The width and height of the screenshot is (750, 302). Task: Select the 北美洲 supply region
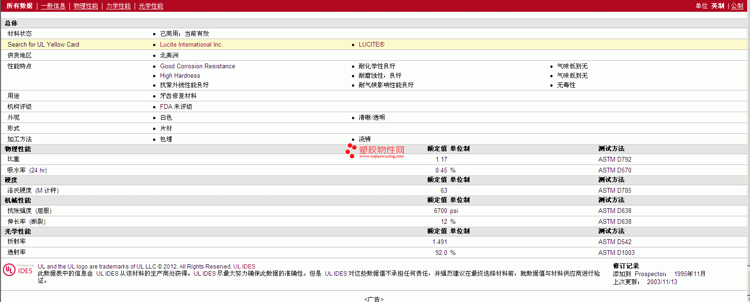170,55
